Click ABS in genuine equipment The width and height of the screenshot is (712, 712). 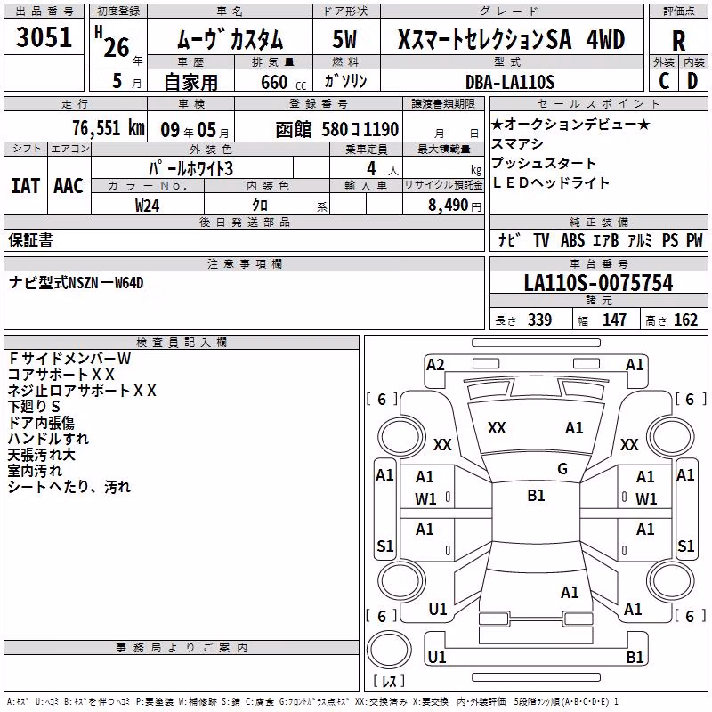572,240
